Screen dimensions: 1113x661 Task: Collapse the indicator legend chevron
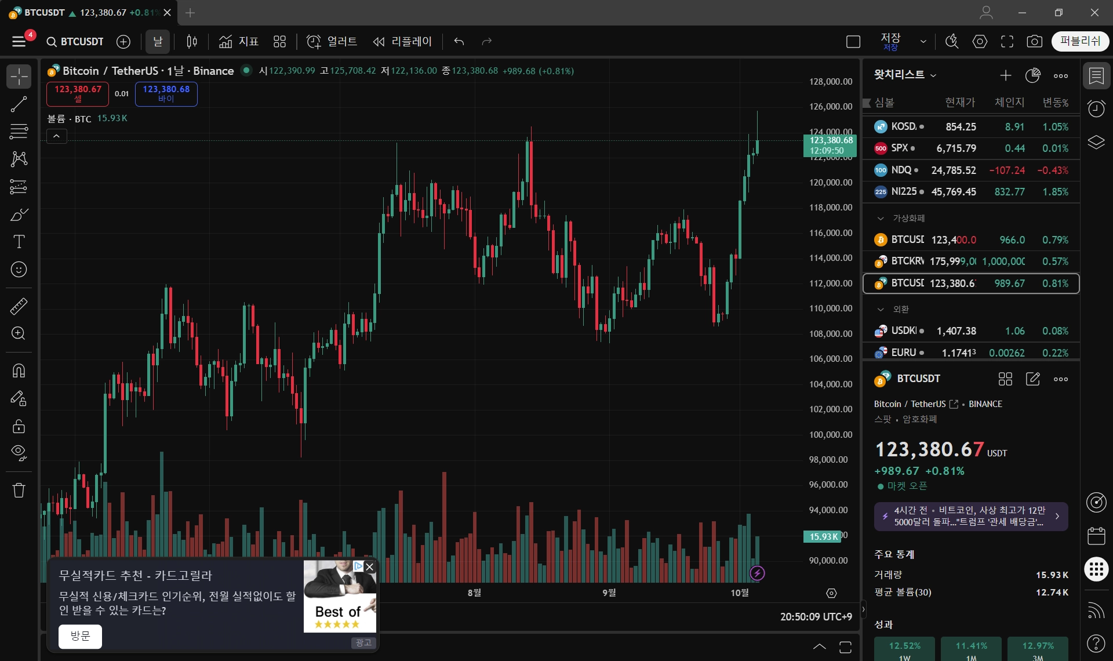coord(56,136)
